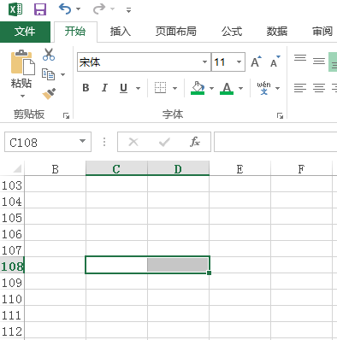Open the 页面布局 tab
Viewport: 337px width, 340px height.
click(176, 32)
